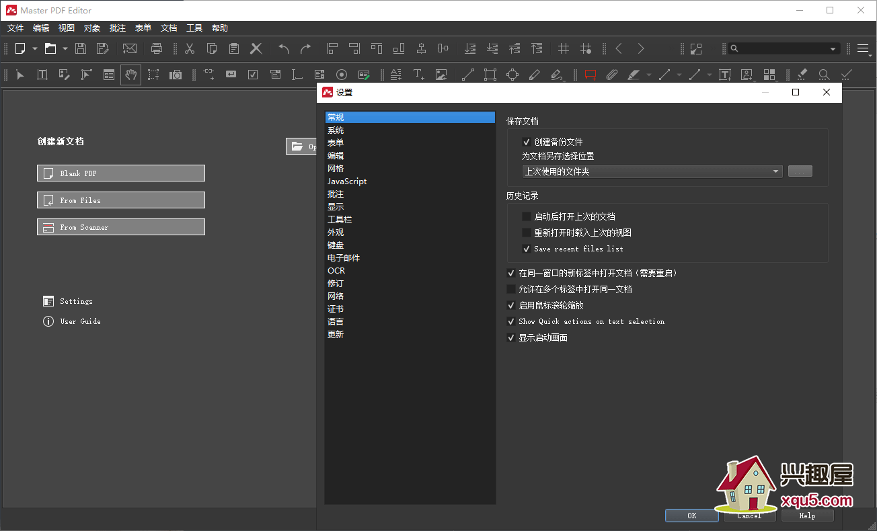Select 系统 in settings category list

410,130
